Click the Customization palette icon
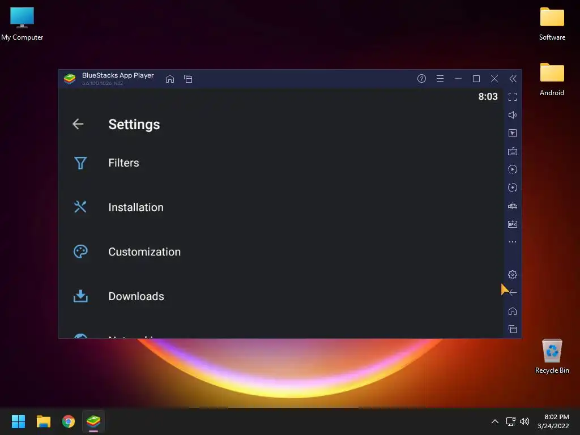The image size is (580, 435). tap(80, 251)
